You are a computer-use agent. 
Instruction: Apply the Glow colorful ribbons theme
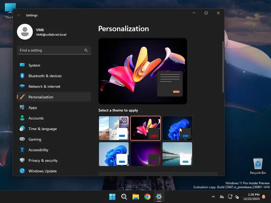click(x=146, y=128)
